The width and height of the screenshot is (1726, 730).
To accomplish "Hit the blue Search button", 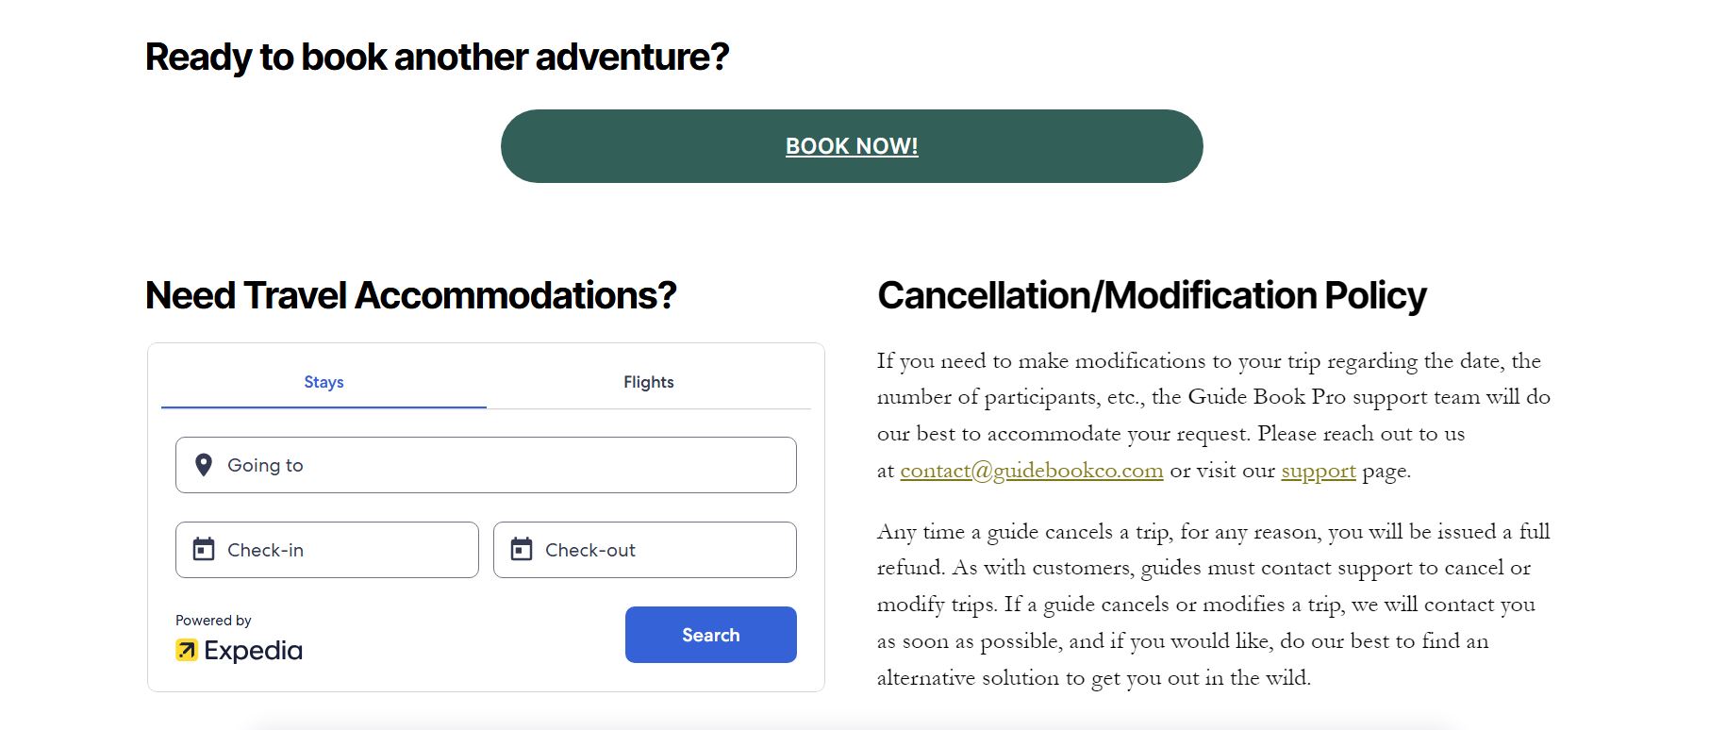I will point(710,635).
